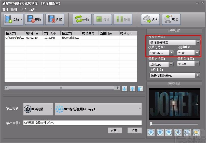Expand audio sample rate dropdown showing 44100

point(197,64)
